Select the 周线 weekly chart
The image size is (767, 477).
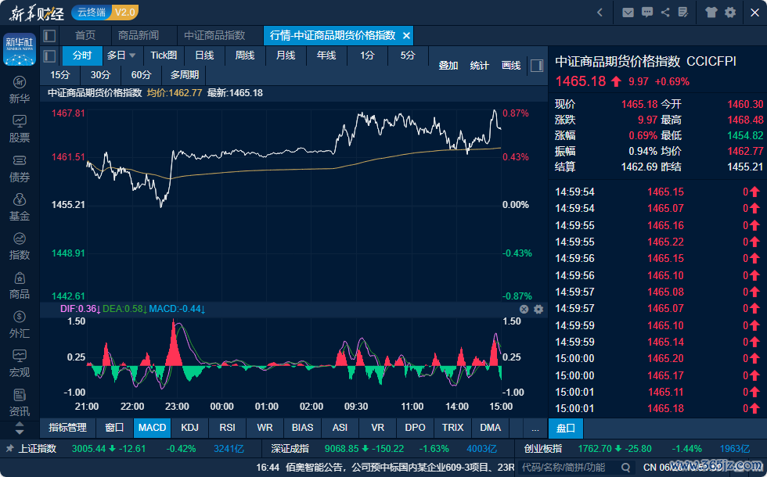click(x=245, y=56)
